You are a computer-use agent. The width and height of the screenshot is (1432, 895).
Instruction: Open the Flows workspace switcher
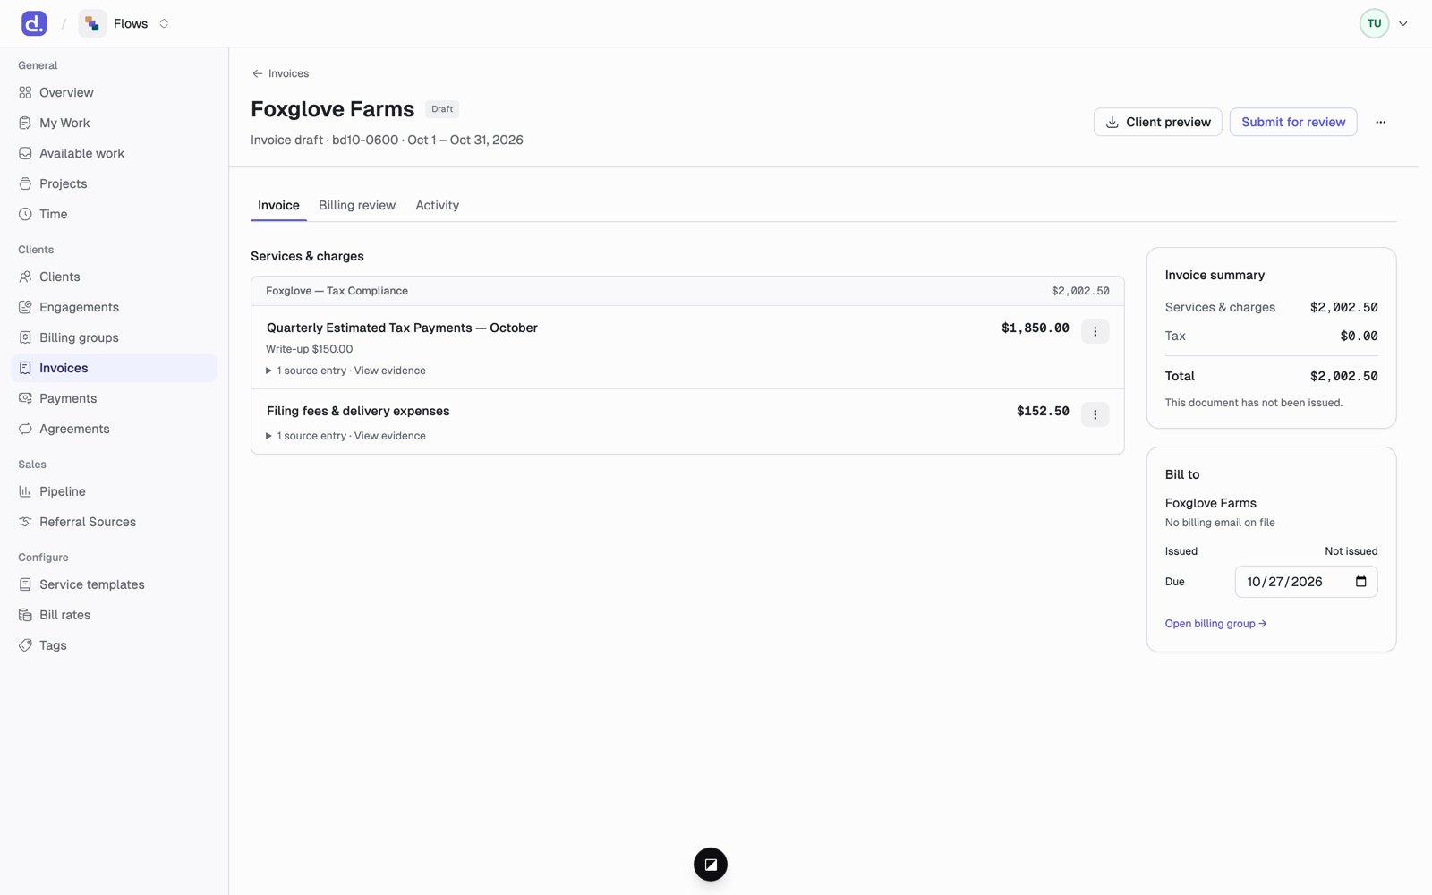click(124, 23)
